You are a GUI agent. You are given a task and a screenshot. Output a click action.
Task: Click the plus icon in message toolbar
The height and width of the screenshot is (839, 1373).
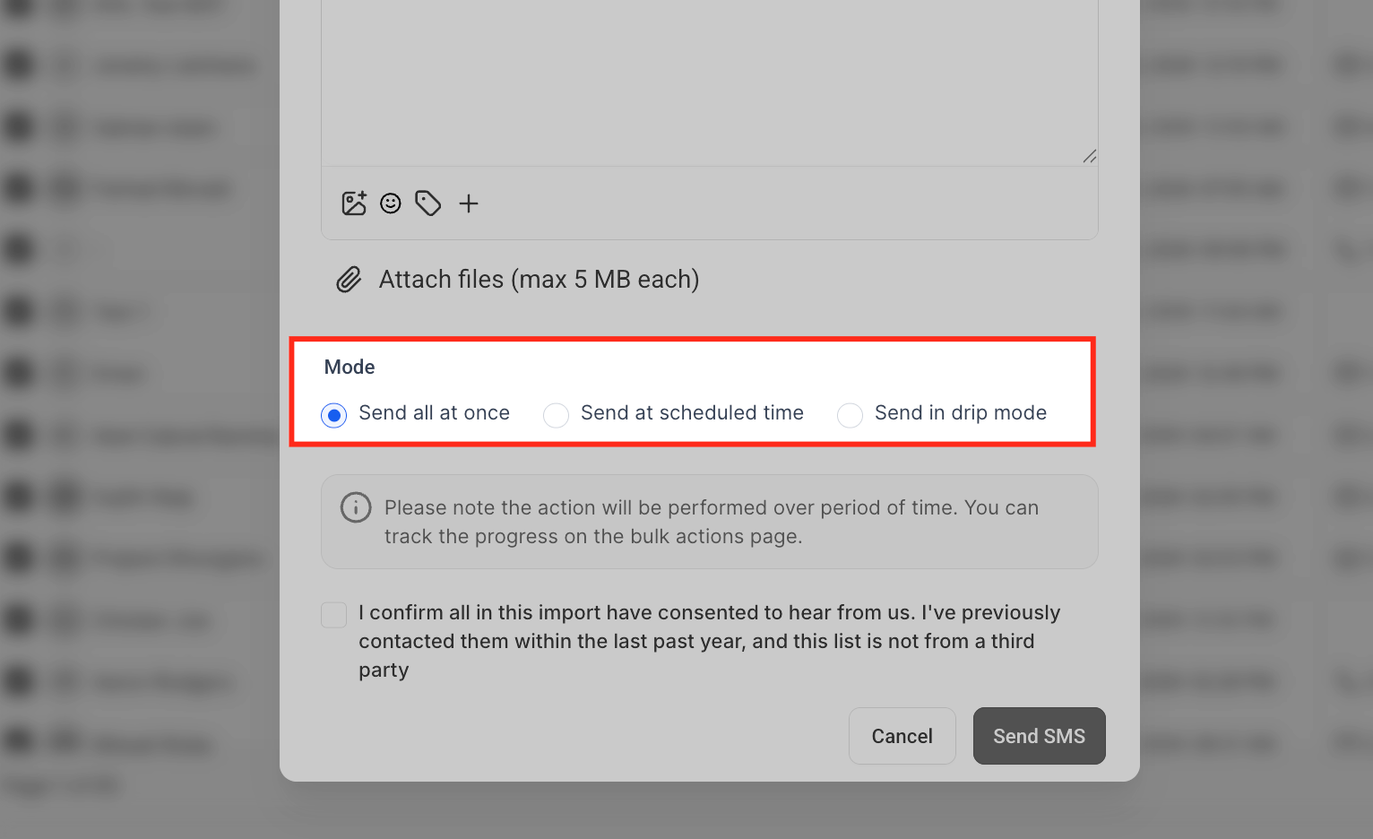[x=469, y=203]
